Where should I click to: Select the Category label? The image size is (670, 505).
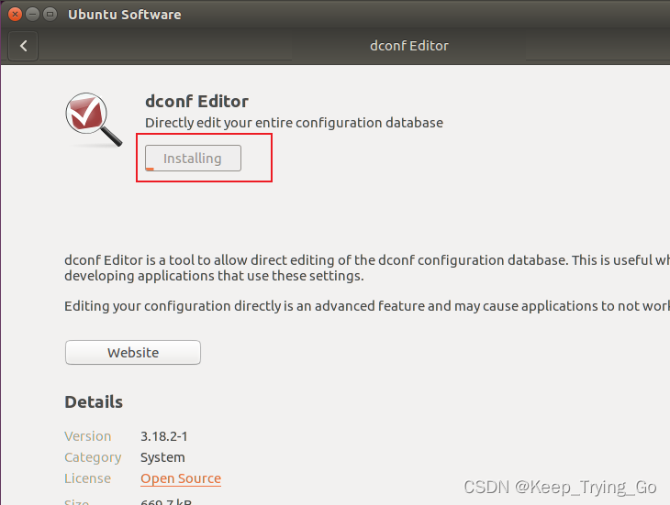click(x=93, y=457)
